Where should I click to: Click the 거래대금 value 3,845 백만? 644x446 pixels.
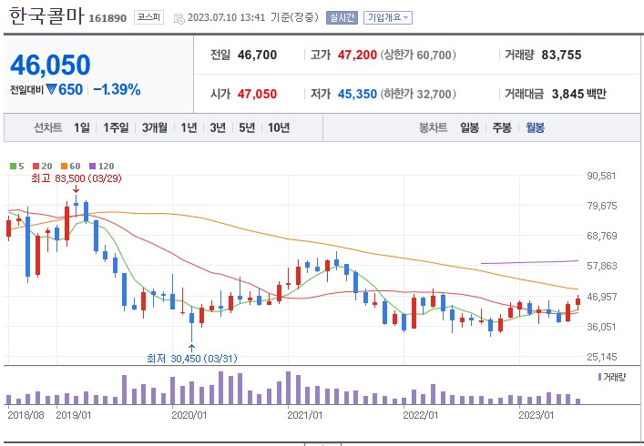tap(579, 94)
